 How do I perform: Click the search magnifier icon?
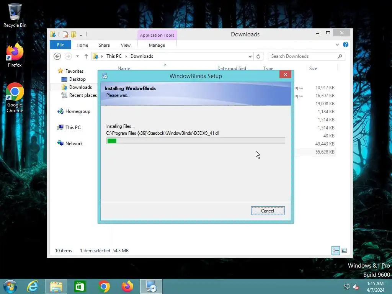[340, 56]
